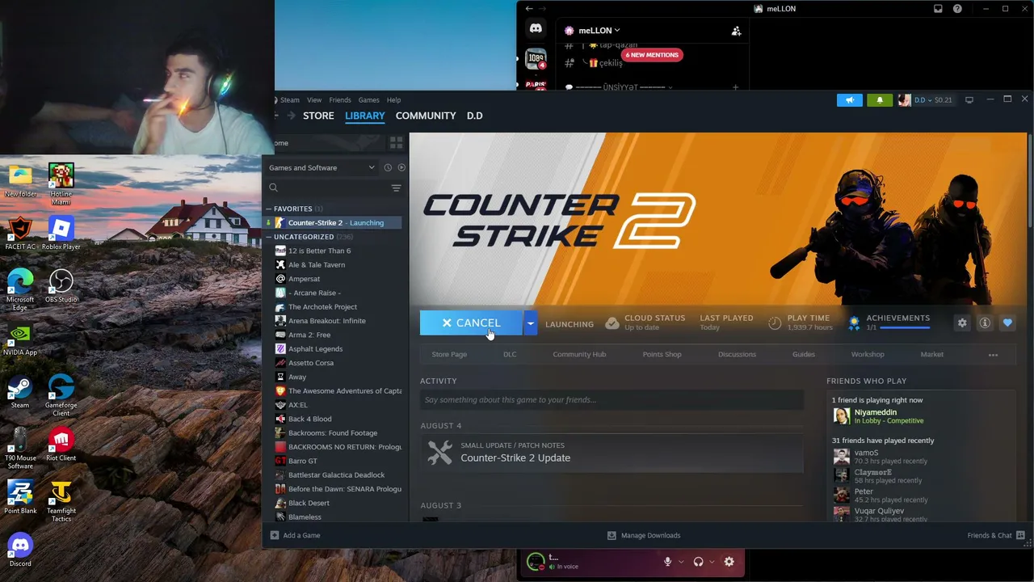Cancel launching Counter-Strike 2

click(471, 323)
